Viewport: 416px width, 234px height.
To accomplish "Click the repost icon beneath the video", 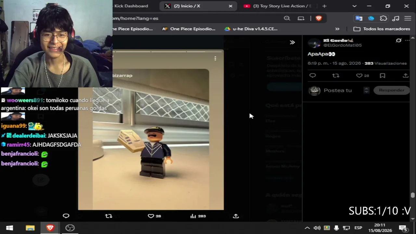I will [109, 216].
